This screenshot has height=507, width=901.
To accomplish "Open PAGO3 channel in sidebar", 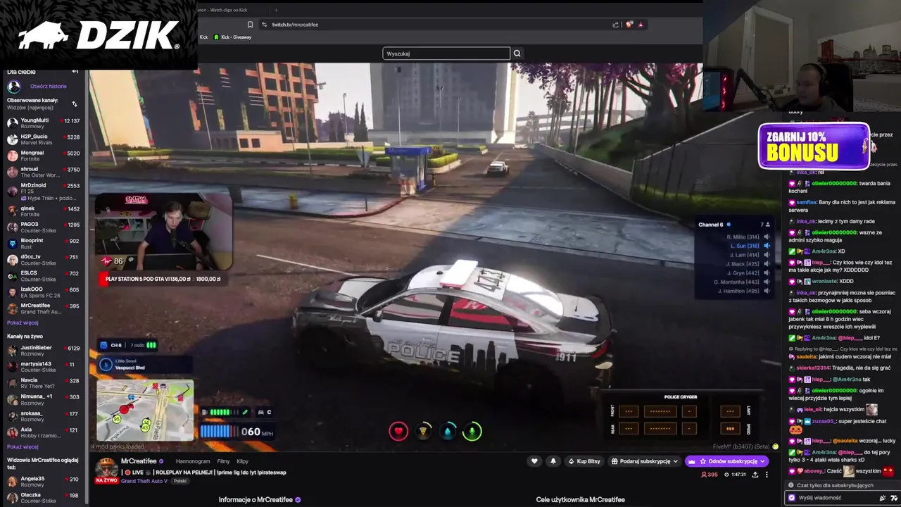I will coord(44,227).
